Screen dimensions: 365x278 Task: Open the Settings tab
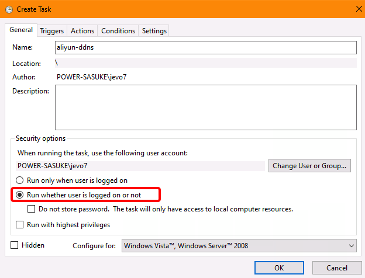pos(154,31)
